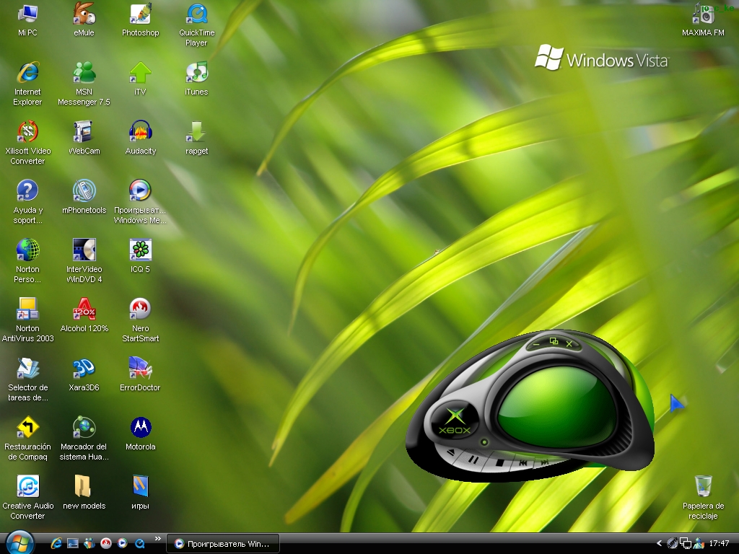The image size is (739, 554).
Task: Select Nero StartSmart desktop icon
Action: point(141,309)
